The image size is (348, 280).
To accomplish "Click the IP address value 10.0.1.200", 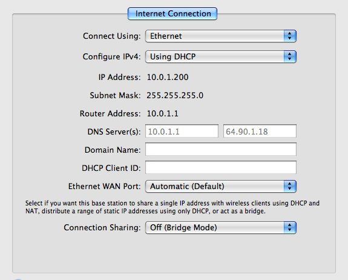I will pos(168,77).
